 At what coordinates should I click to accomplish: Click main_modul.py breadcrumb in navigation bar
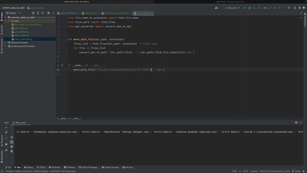coord(35,8)
